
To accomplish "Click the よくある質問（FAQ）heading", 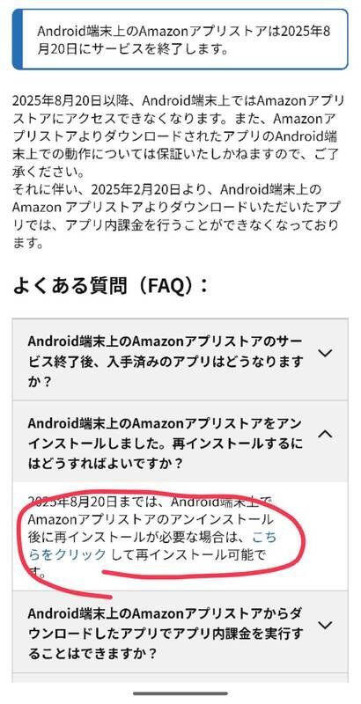I will (111, 285).
